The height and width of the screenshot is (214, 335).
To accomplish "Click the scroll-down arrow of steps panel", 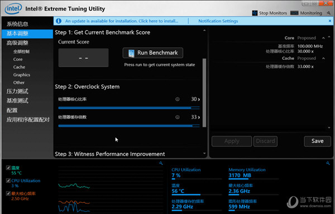I will [x=204, y=153].
